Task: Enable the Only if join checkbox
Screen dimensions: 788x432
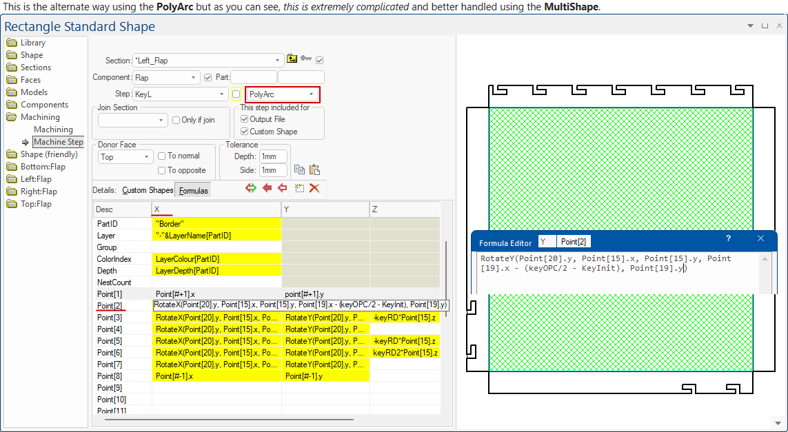Action: coord(176,120)
